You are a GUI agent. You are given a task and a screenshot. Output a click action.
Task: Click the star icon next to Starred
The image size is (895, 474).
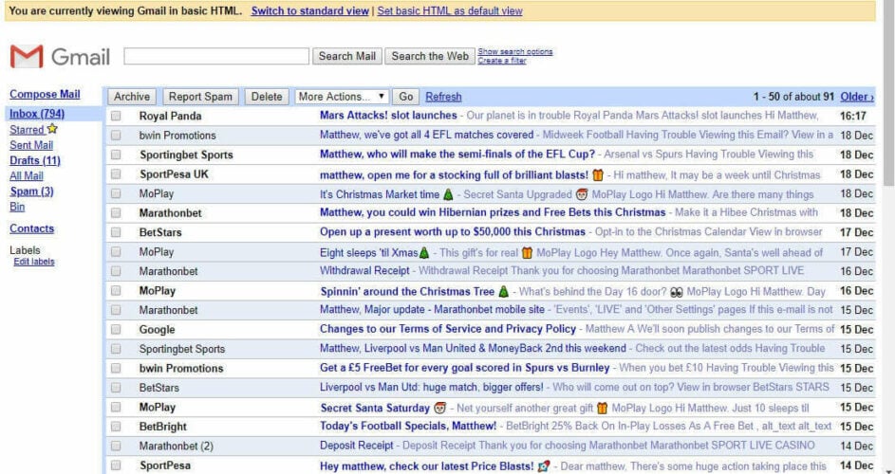(x=52, y=129)
